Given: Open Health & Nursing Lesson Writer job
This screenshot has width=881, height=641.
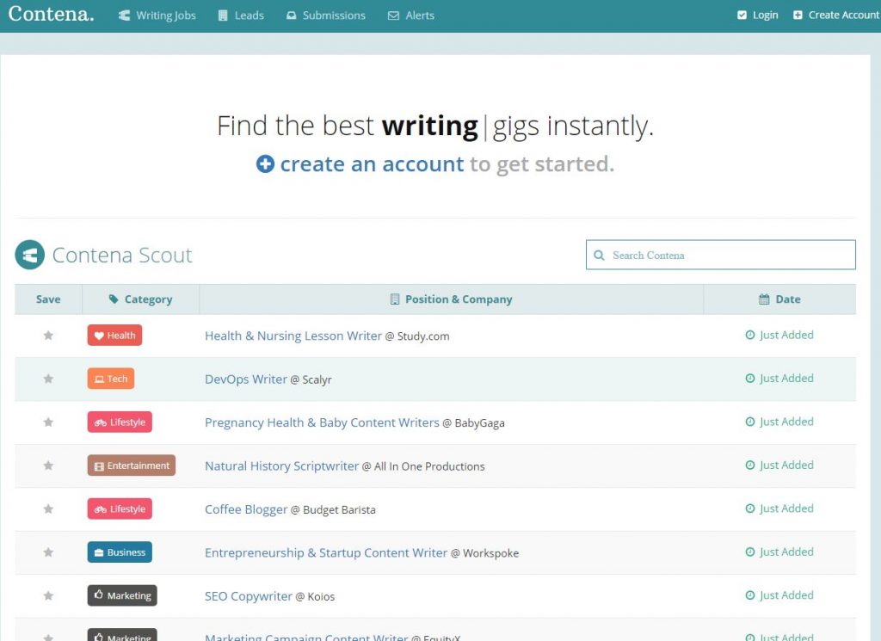Looking at the screenshot, I should coord(293,336).
